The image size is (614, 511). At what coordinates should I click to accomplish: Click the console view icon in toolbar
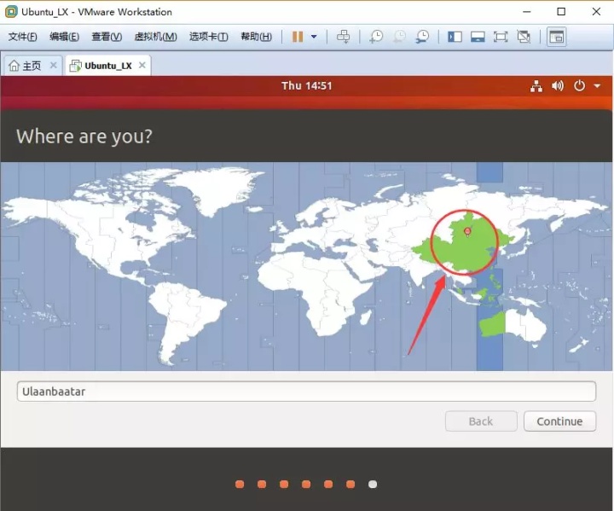click(x=556, y=37)
